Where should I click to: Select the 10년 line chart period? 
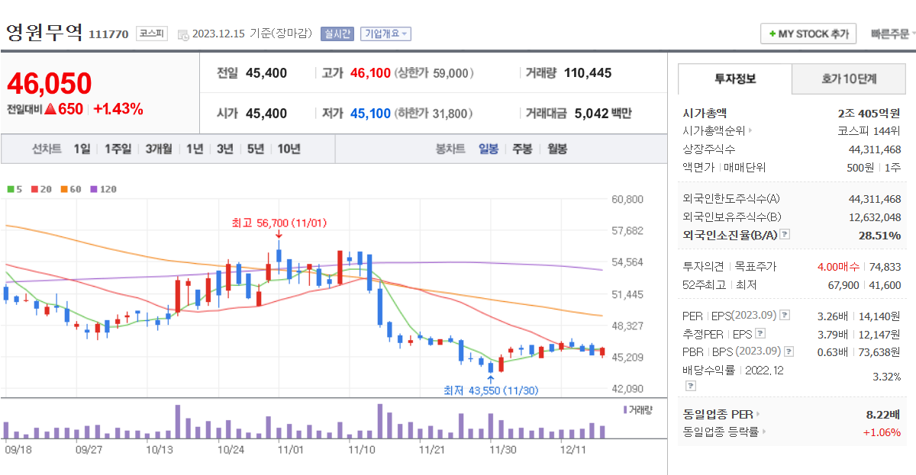[289, 149]
